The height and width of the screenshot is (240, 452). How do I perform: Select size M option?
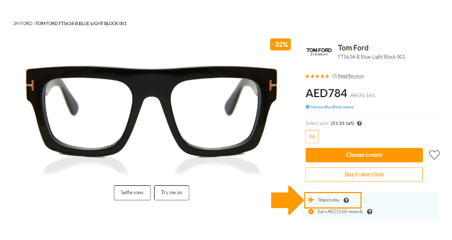click(312, 137)
